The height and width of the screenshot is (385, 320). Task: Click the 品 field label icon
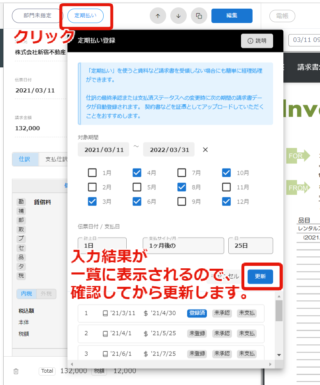(21, 257)
